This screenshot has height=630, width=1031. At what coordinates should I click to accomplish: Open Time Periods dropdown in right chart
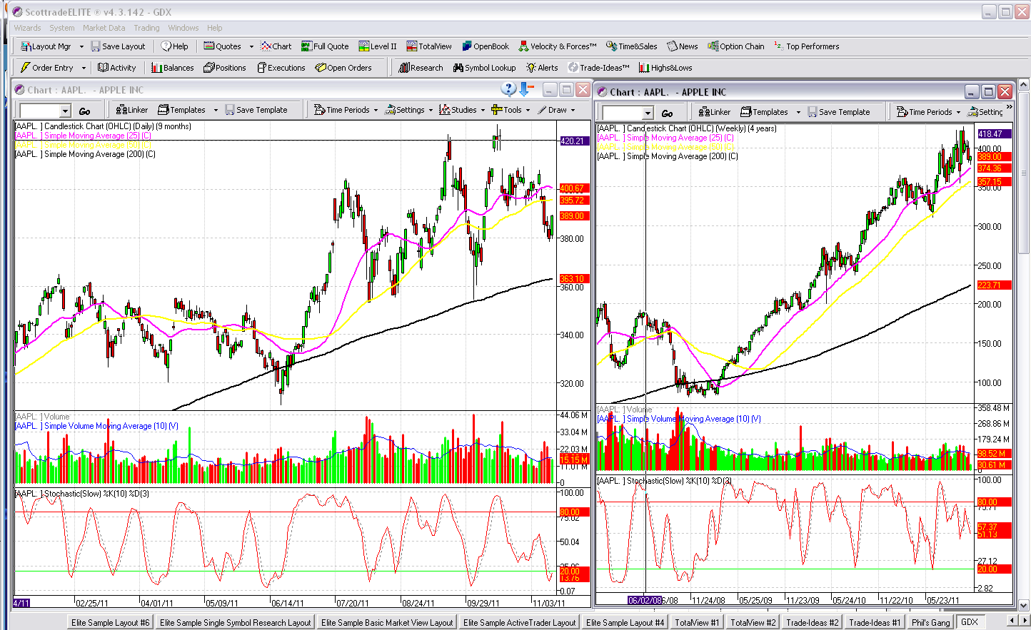[958, 112]
